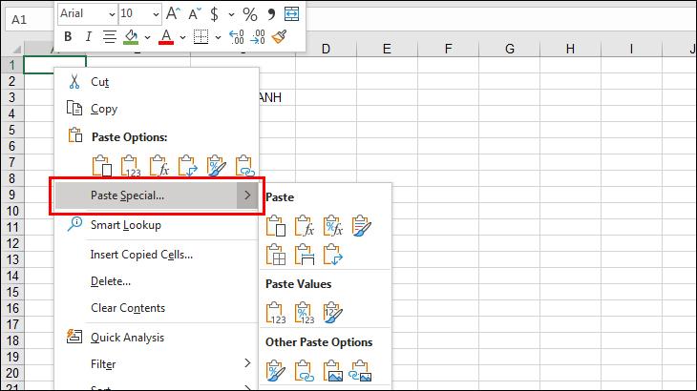
Task: Click Merge and Center icon
Action: point(291,13)
